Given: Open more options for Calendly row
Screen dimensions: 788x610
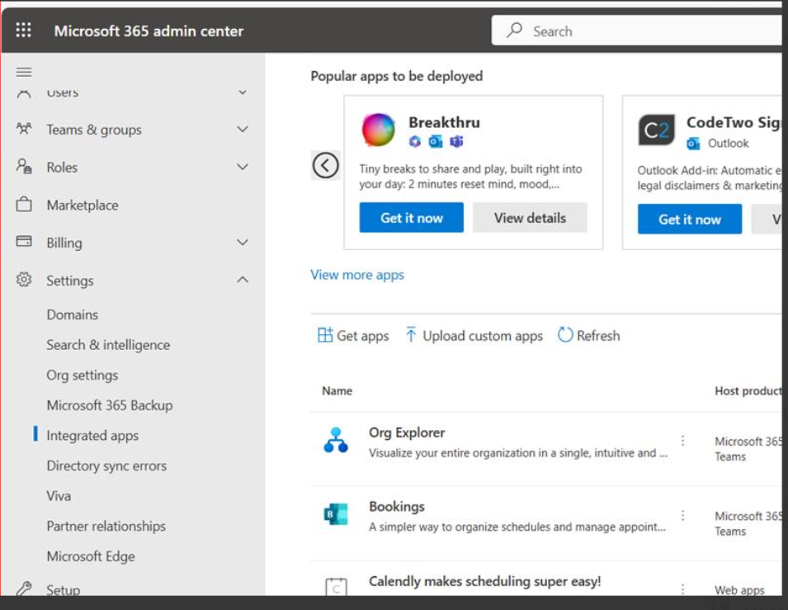Looking at the screenshot, I should pyautogui.click(x=682, y=589).
